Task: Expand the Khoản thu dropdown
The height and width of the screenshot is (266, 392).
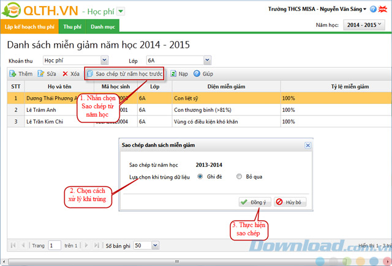Action: click(104, 61)
